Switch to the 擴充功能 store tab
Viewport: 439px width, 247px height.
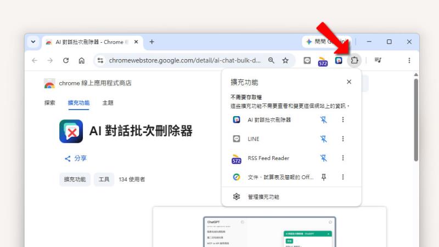click(78, 103)
